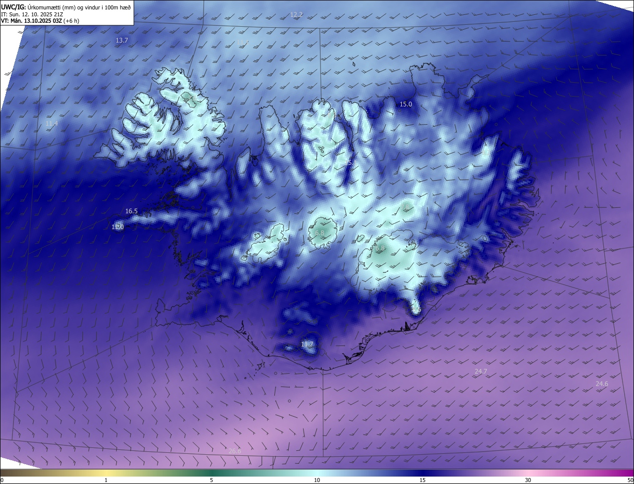Click the '1' tick on color scale
The width and height of the screenshot is (634, 484).
click(106, 480)
